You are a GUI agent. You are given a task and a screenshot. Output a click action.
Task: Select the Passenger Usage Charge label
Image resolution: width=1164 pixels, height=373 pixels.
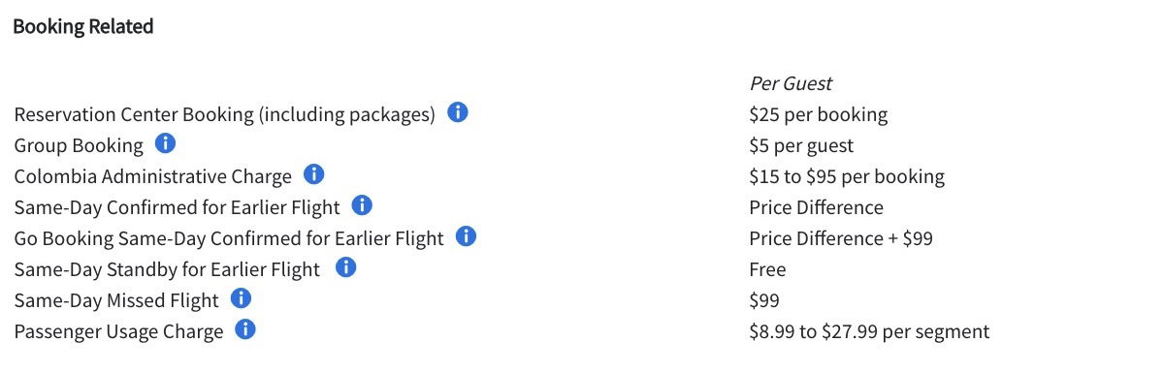click(118, 332)
